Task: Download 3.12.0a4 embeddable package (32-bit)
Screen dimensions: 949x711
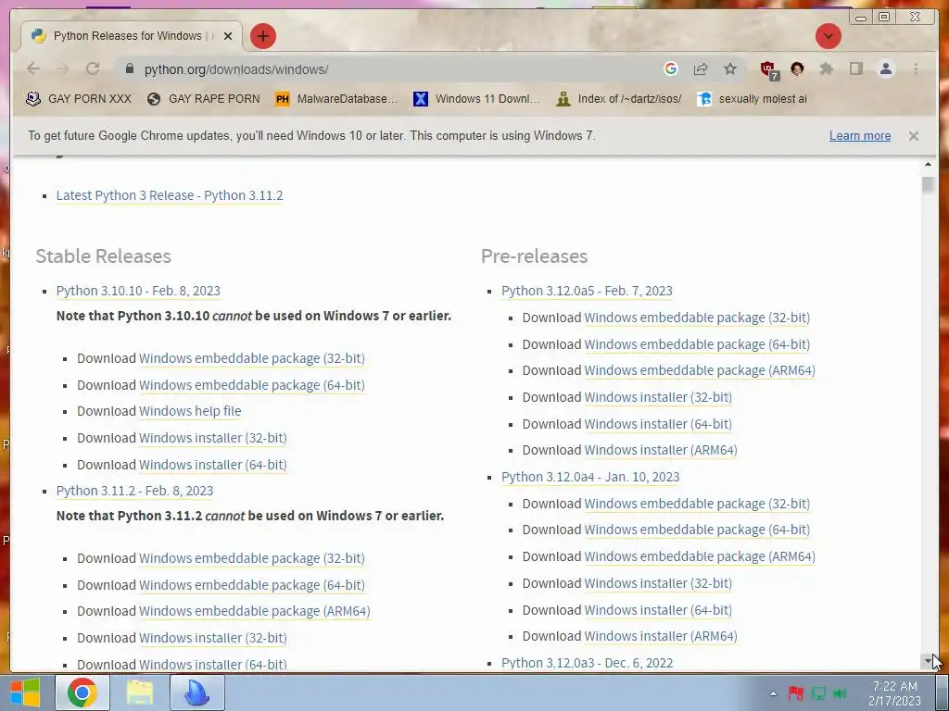Action: (697, 504)
